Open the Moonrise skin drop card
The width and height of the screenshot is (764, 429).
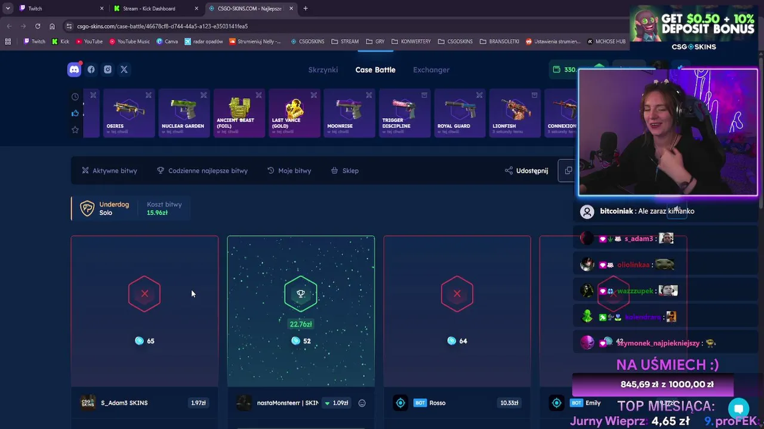coord(349,113)
